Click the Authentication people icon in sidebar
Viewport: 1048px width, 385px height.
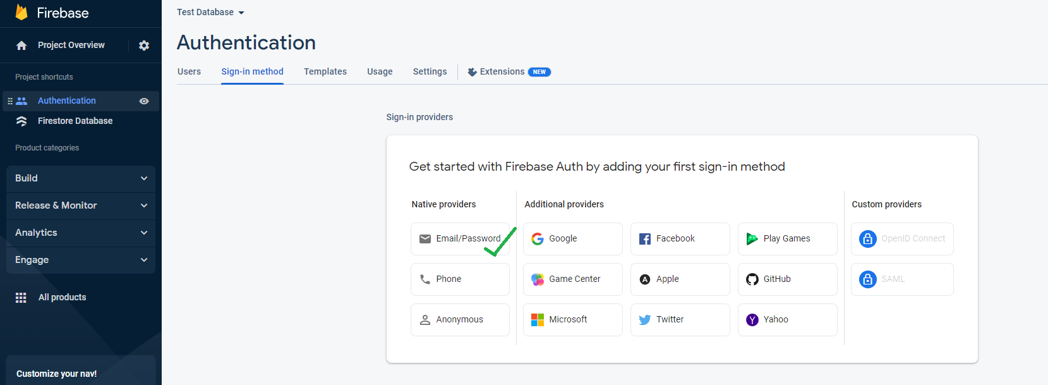pyautogui.click(x=22, y=101)
